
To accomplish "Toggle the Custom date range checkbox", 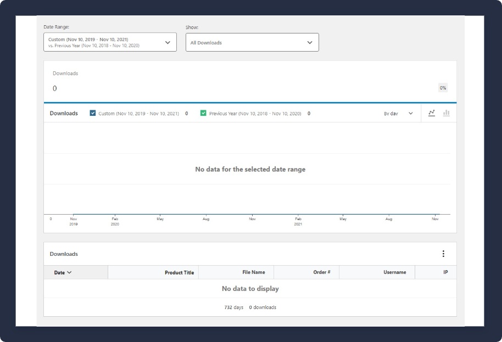I will point(93,113).
